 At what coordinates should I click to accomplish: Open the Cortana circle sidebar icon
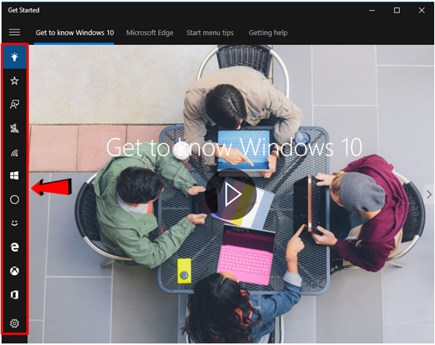tap(15, 200)
